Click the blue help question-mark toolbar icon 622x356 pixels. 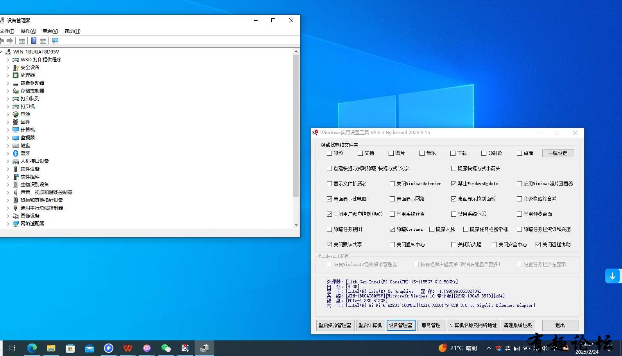[34, 41]
